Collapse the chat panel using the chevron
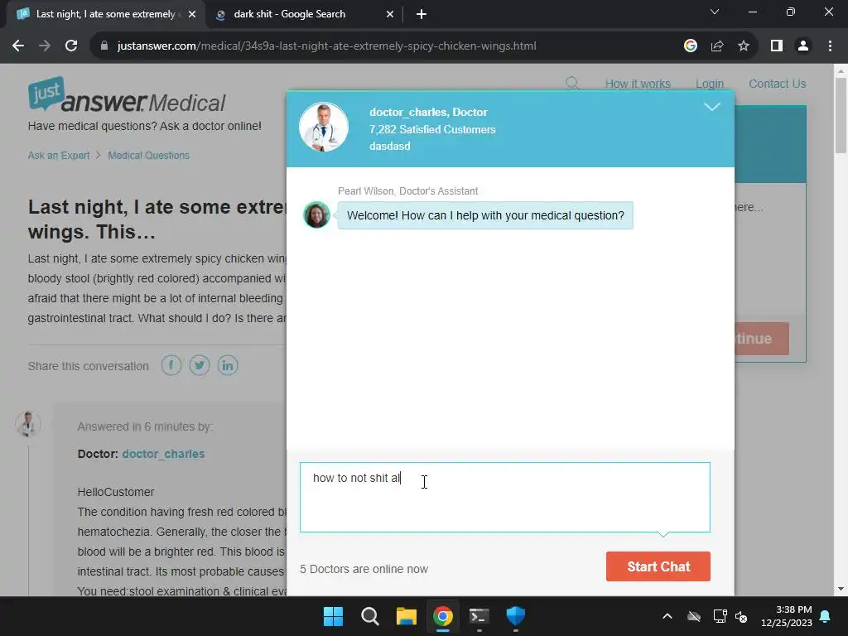This screenshot has height=636, width=848. pyautogui.click(x=711, y=107)
